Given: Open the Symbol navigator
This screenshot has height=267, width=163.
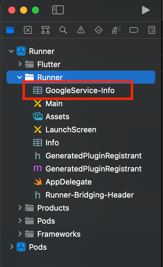Looking at the screenshot, I should [45, 30].
